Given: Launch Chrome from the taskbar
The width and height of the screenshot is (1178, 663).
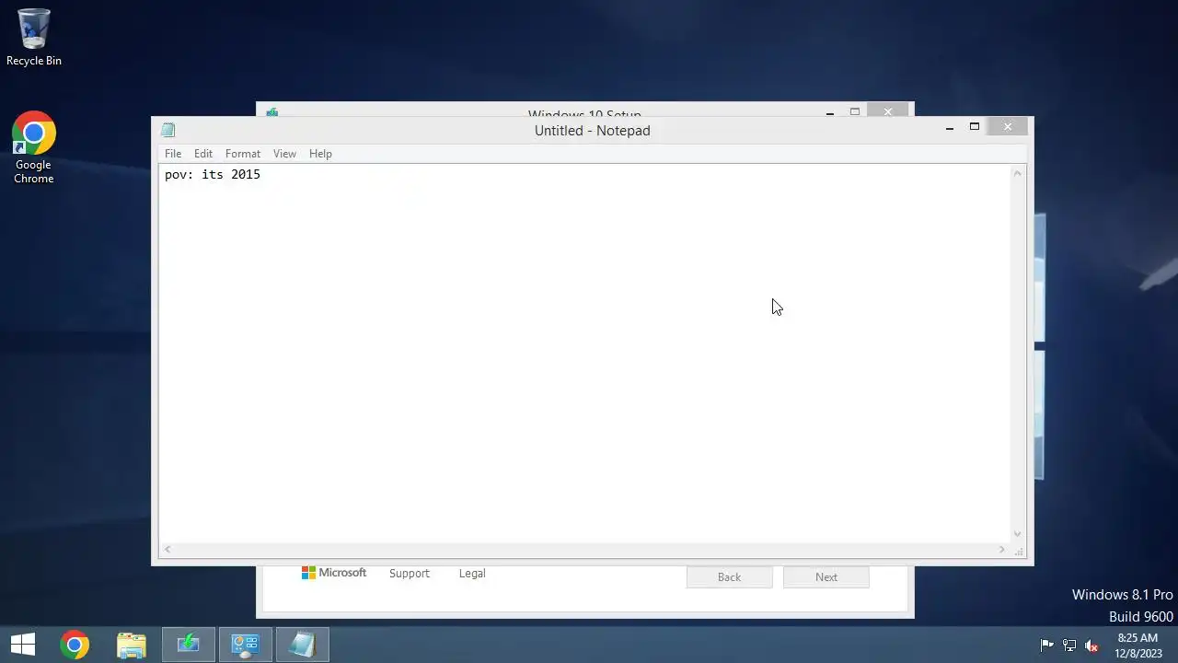Looking at the screenshot, I should 75,645.
